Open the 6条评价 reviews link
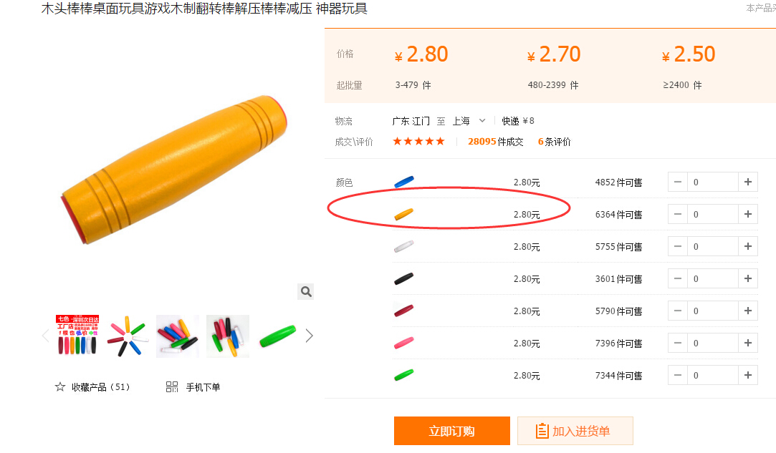The image size is (776, 453). (x=554, y=142)
